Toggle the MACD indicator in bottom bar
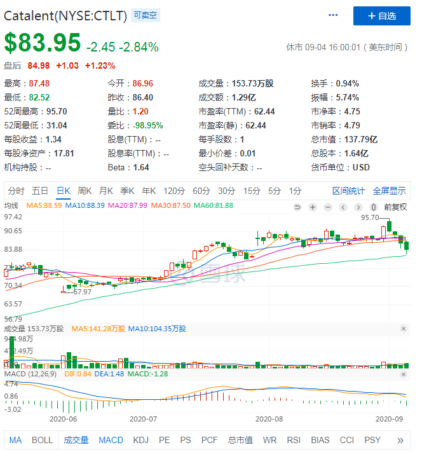The width and height of the screenshot is (422, 452). coord(111,440)
